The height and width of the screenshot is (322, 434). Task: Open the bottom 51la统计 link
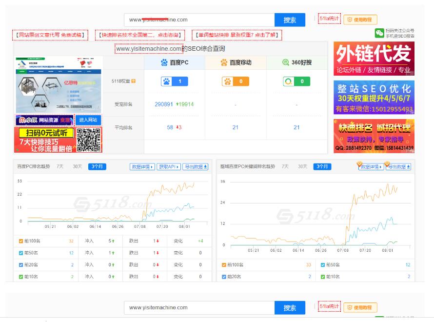pos(329,306)
